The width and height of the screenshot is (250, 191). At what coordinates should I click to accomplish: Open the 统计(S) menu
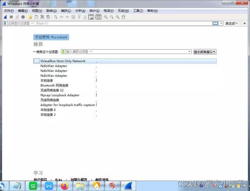[x=95, y=11]
